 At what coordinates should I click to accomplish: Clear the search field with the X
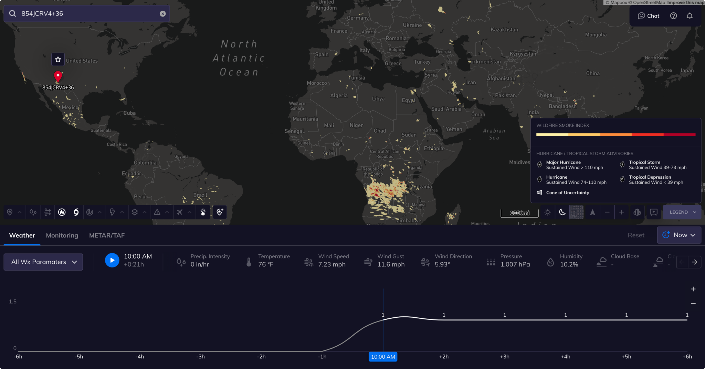tap(162, 13)
